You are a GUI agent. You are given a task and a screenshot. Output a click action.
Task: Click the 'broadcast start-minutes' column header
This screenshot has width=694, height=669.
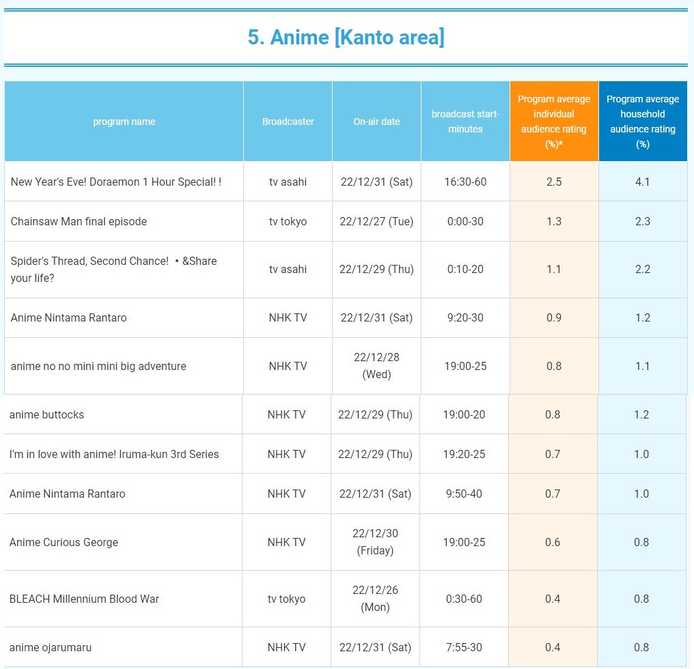click(465, 122)
